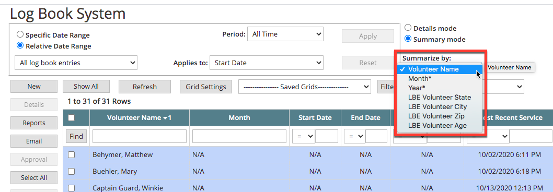
Task: Open Applies to dropdown showing Start Date
Action: [266, 63]
